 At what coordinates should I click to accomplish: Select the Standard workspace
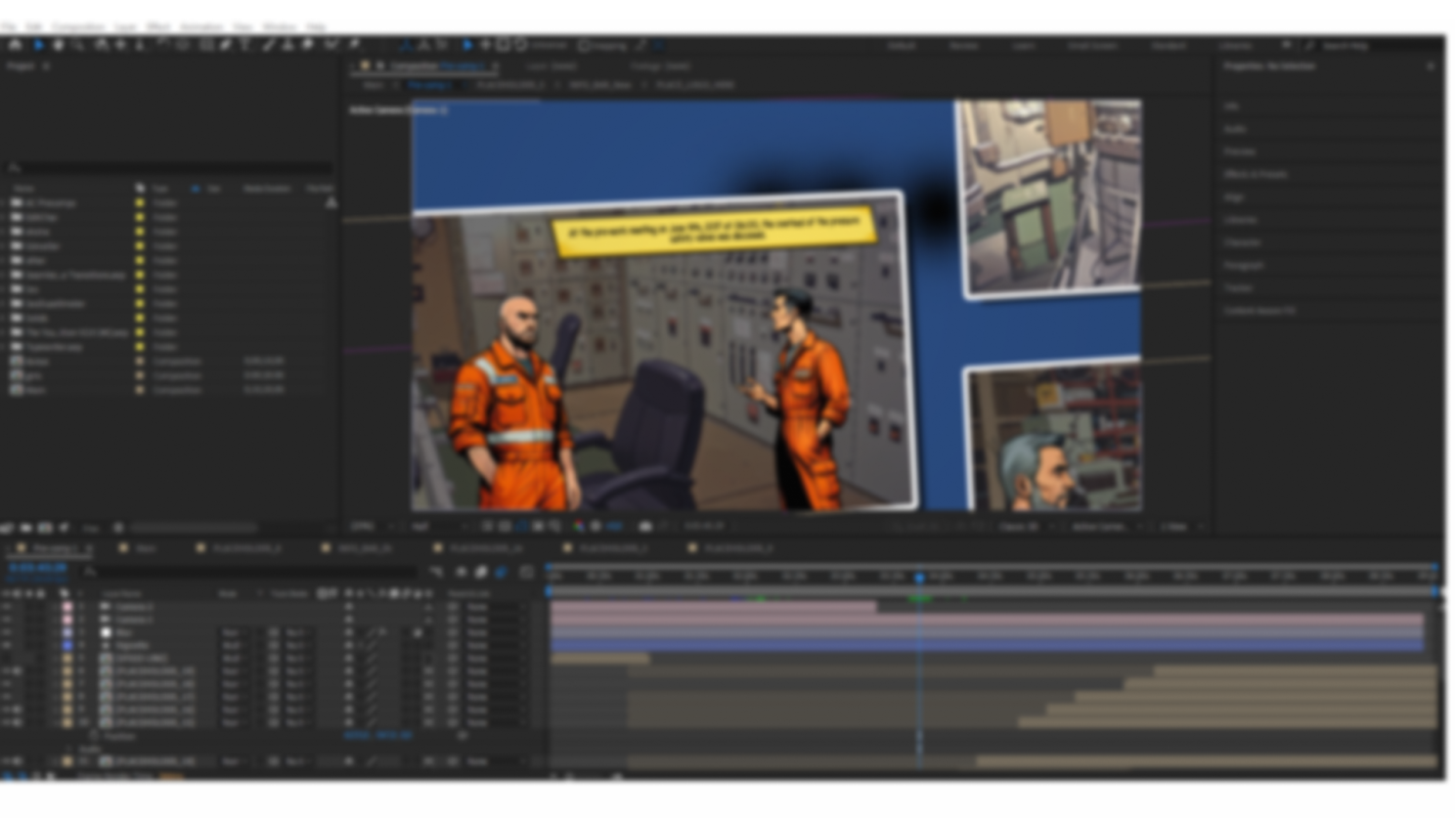[1168, 45]
